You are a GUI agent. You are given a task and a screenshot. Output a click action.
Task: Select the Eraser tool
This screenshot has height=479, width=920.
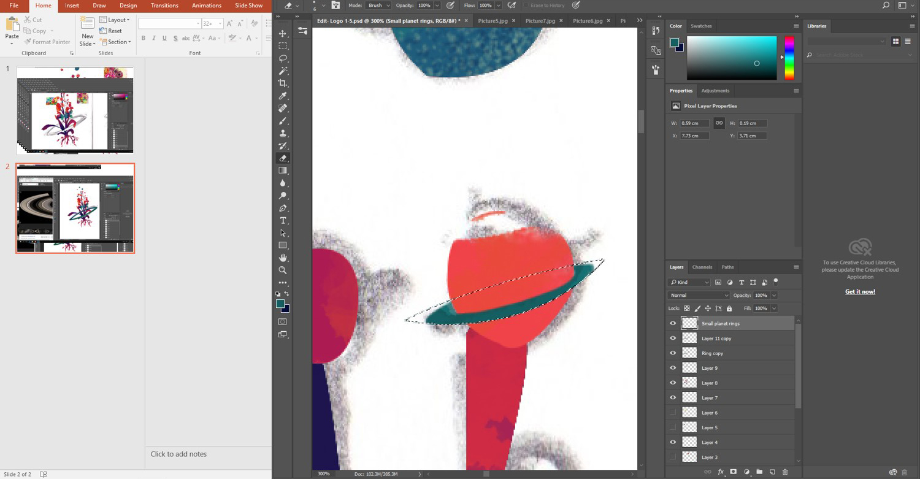(x=283, y=158)
